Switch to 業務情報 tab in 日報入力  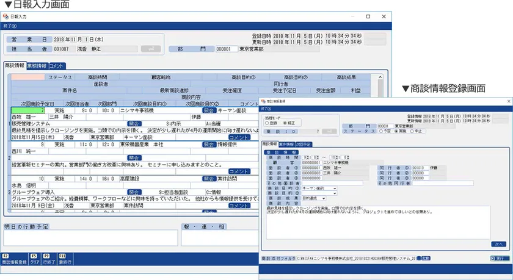click(x=37, y=66)
